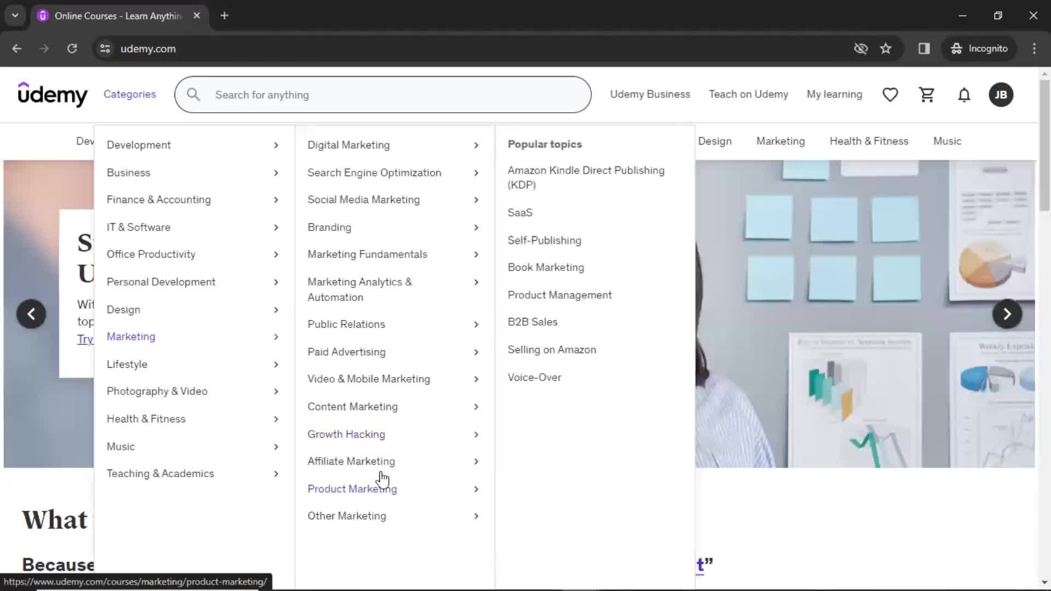
Task: Open Teach on Udemy link
Action: coord(748,94)
